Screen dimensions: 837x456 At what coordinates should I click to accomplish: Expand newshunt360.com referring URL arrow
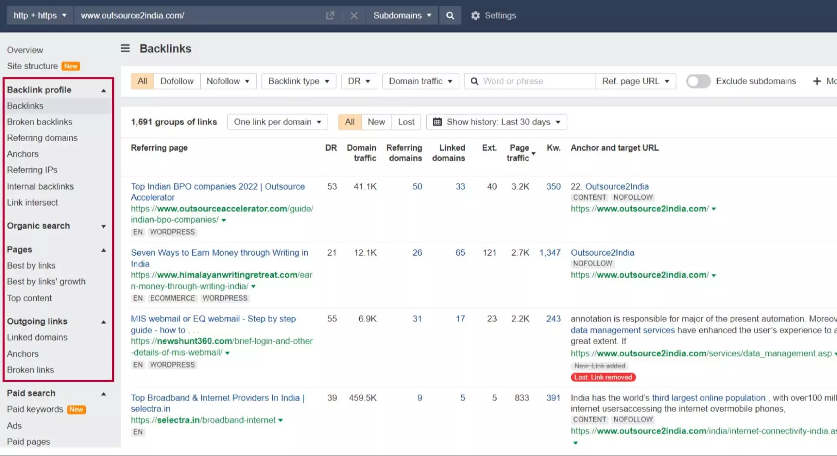pyautogui.click(x=227, y=353)
